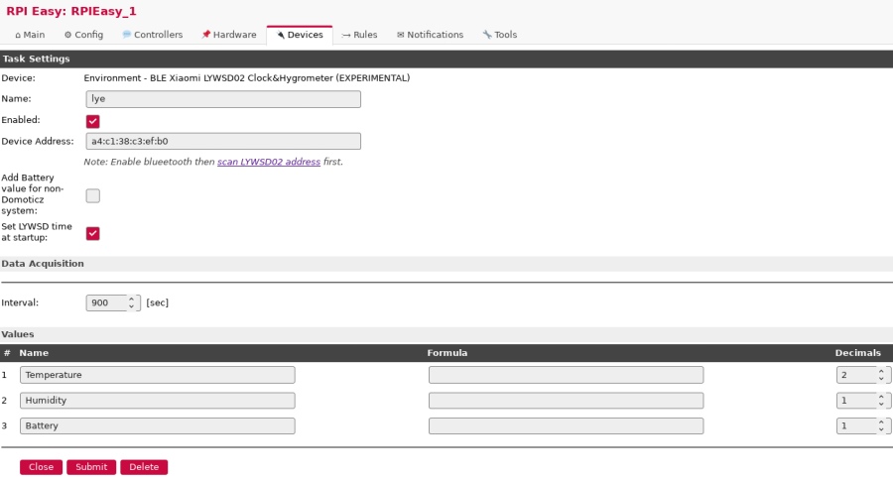This screenshot has width=893, height=481.
Task: Select the Devices tab
Action: click(300, 35)
